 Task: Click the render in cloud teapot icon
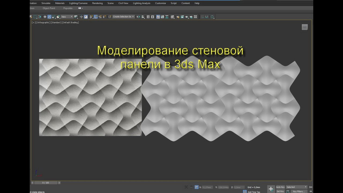point(191,17)
